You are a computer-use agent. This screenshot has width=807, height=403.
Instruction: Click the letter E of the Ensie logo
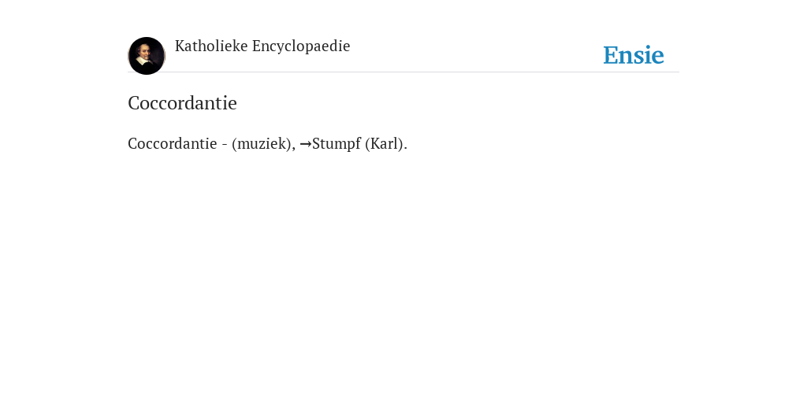pos(611,55)
